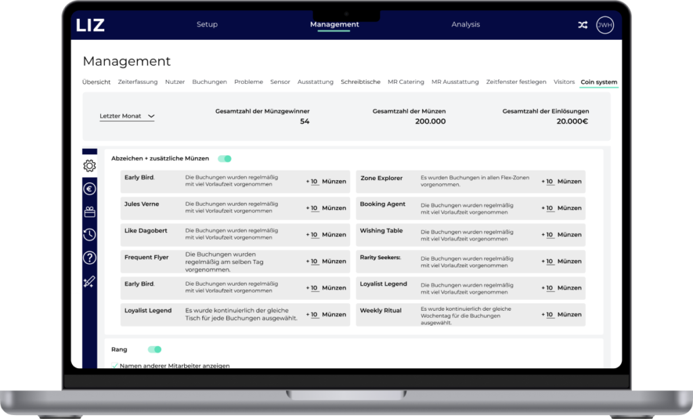Click the Like Dagobert badge name
Image resolution: width=693 pixels, height=419 pixels.
pos(146,231)
